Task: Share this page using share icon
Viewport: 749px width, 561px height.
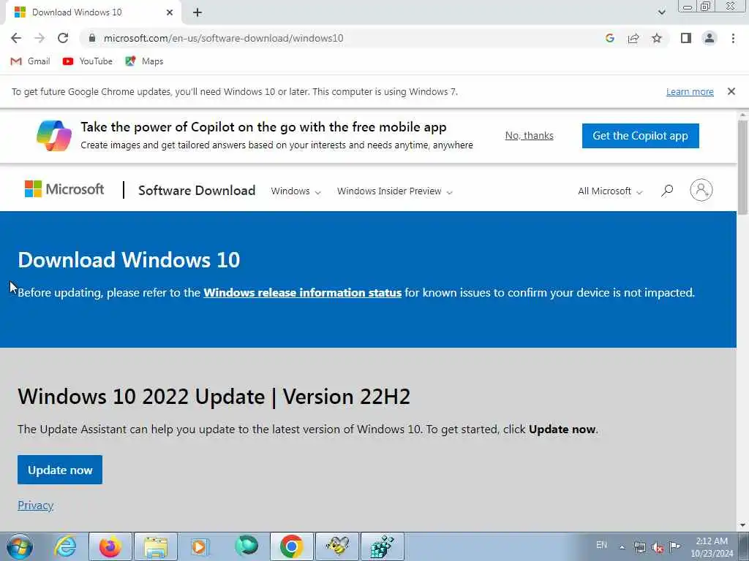Action: point(633,38)
